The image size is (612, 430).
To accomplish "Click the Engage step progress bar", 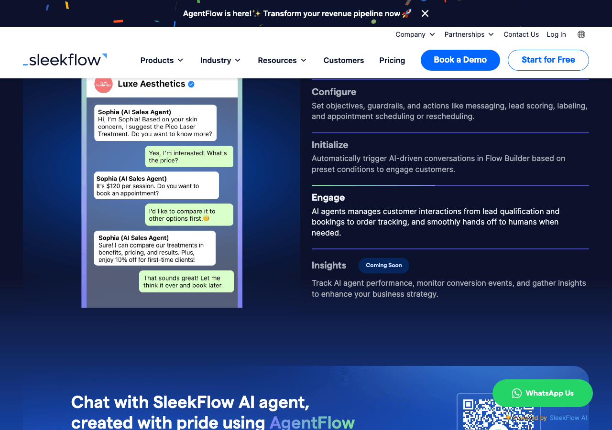I will click(450, 185).
